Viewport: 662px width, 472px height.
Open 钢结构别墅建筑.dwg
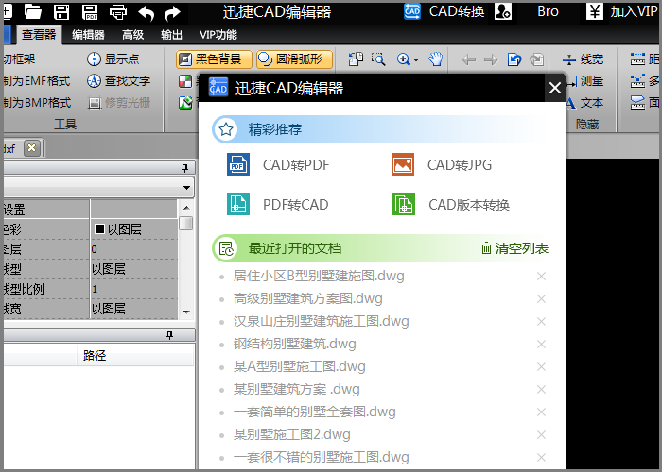295,345
